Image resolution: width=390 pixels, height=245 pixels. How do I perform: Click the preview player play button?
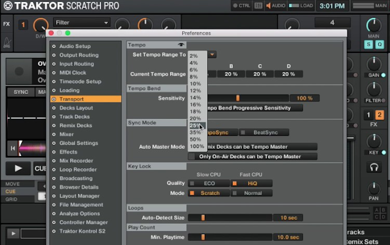13,233
